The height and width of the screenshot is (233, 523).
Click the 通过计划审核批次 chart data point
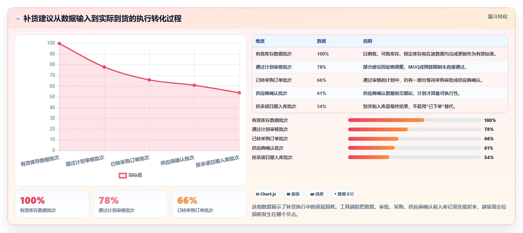pyautogui.click(x=104, y=67)
